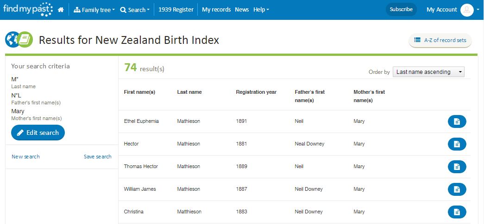
Task: Click the Save search link
Action: tap(97, 157)
